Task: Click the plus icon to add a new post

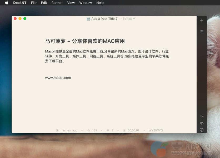Action: point(202,20)
